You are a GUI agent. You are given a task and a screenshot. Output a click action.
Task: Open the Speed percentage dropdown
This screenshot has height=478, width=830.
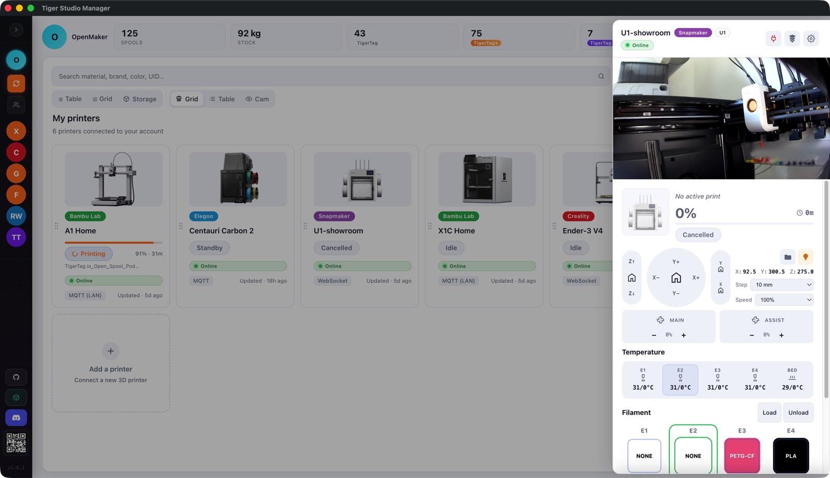(x=784, y=300)
